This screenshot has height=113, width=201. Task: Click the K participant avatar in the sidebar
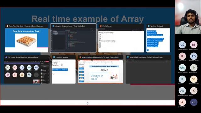point(194,91)
